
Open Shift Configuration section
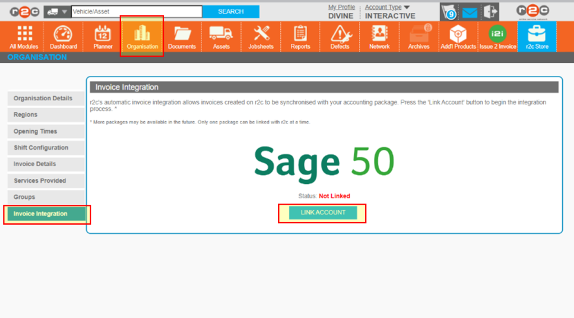pos(46,148)
